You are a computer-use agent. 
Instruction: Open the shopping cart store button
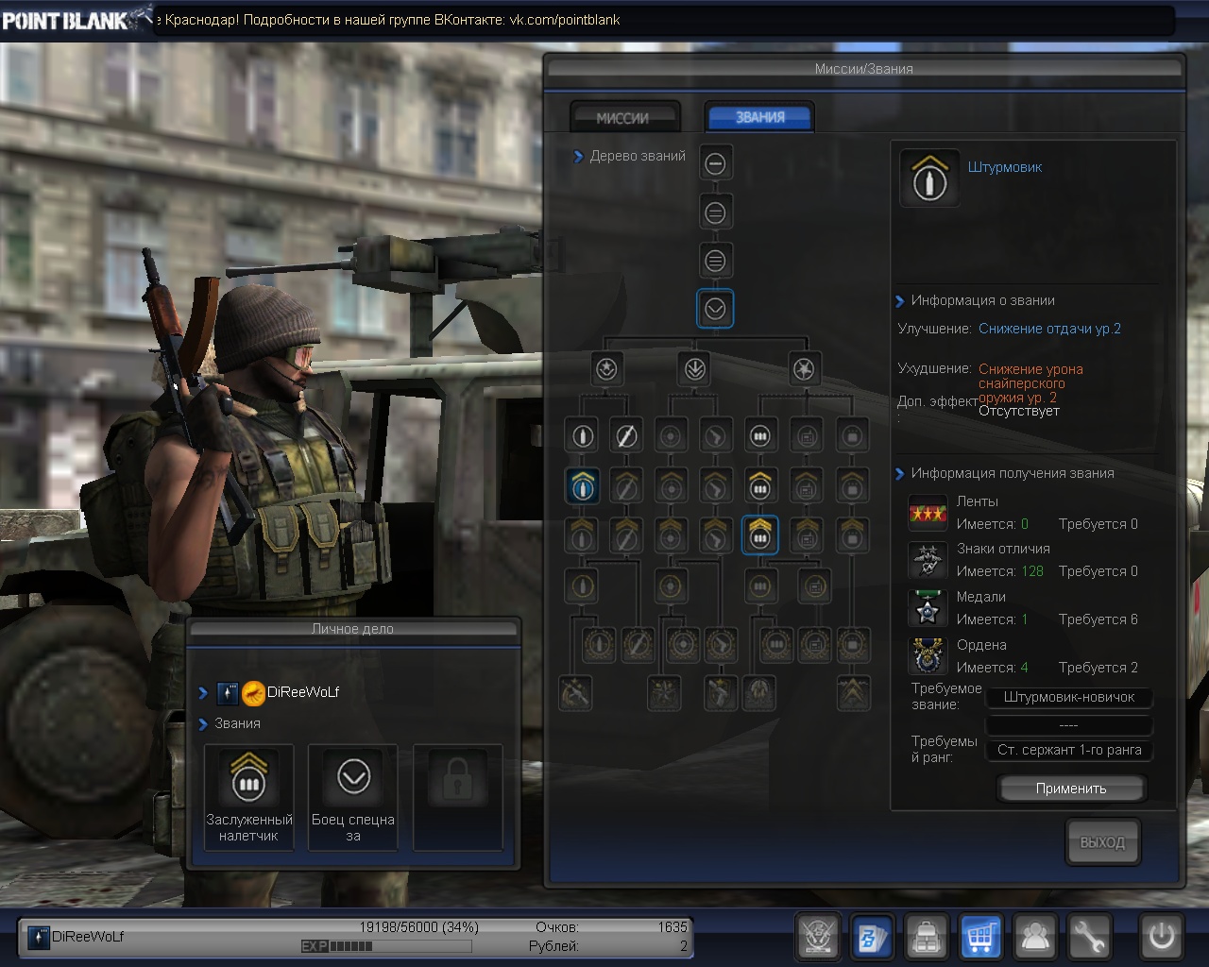click(x=980, y=938)
